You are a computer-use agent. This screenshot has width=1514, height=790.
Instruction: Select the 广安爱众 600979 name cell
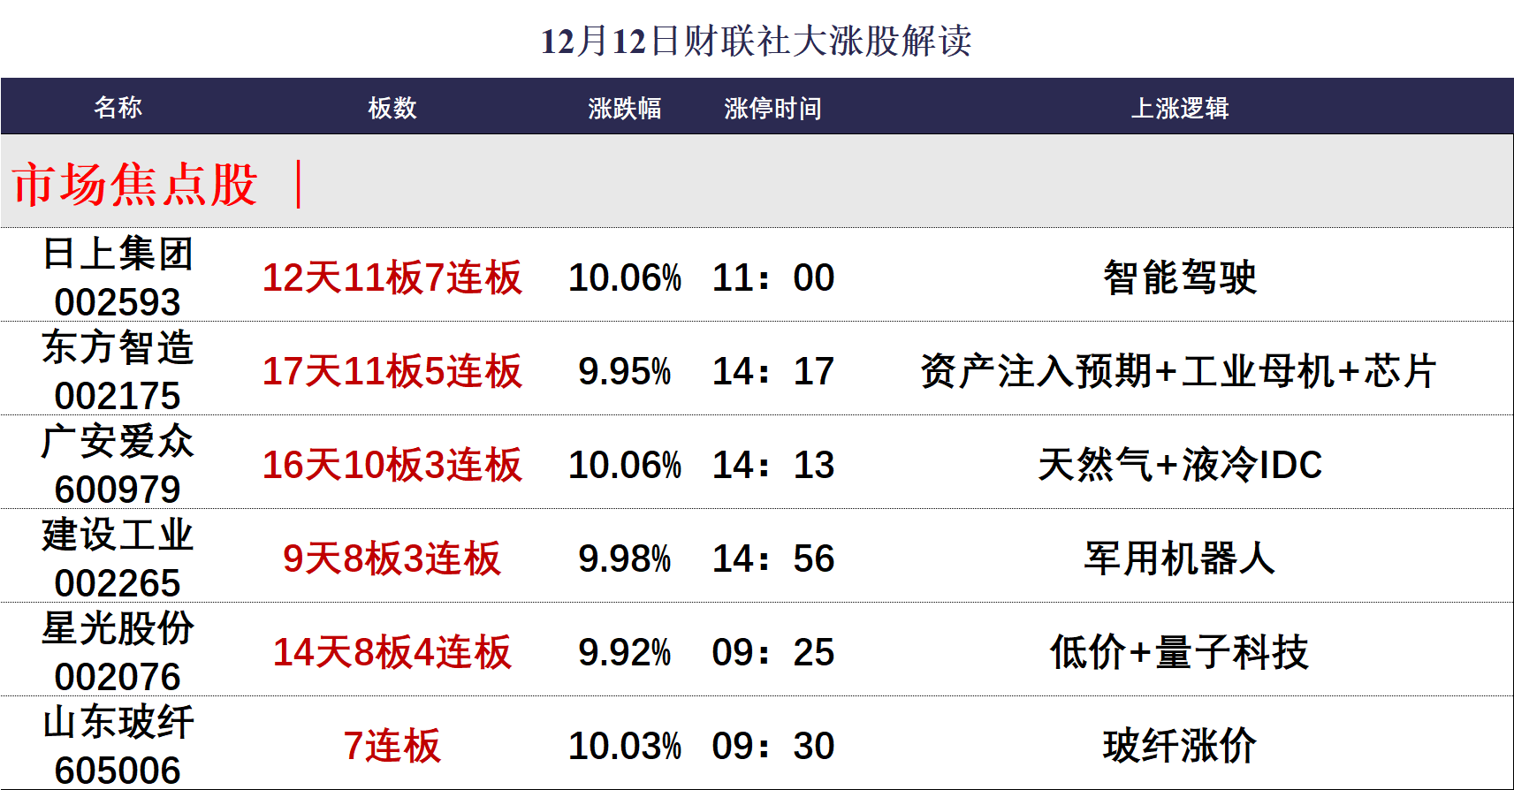pos(118,464)
